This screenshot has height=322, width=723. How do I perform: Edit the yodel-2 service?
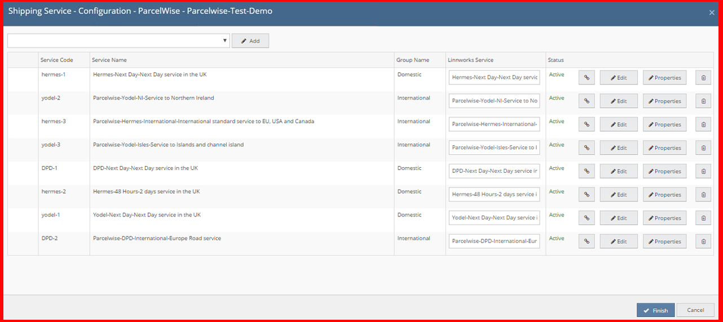[619, 101]
